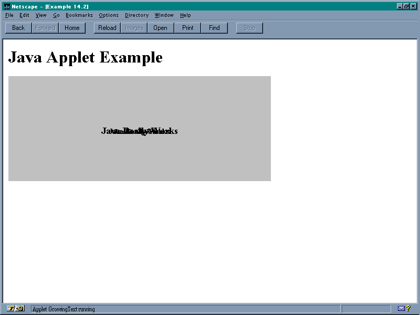
Task: Open the Options menu
Action: coord(109,15)
